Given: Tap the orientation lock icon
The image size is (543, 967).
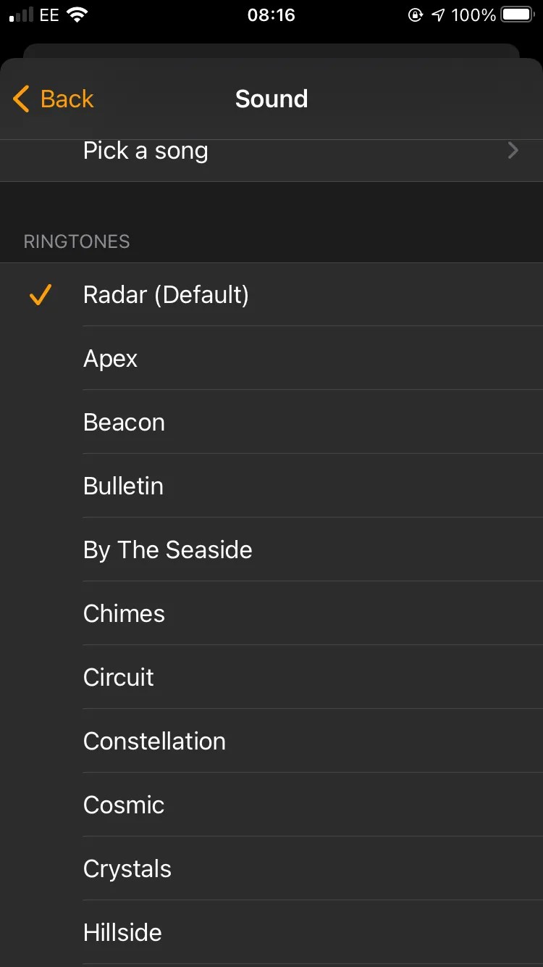Looking at the screenshot, I should pos(416,14).
